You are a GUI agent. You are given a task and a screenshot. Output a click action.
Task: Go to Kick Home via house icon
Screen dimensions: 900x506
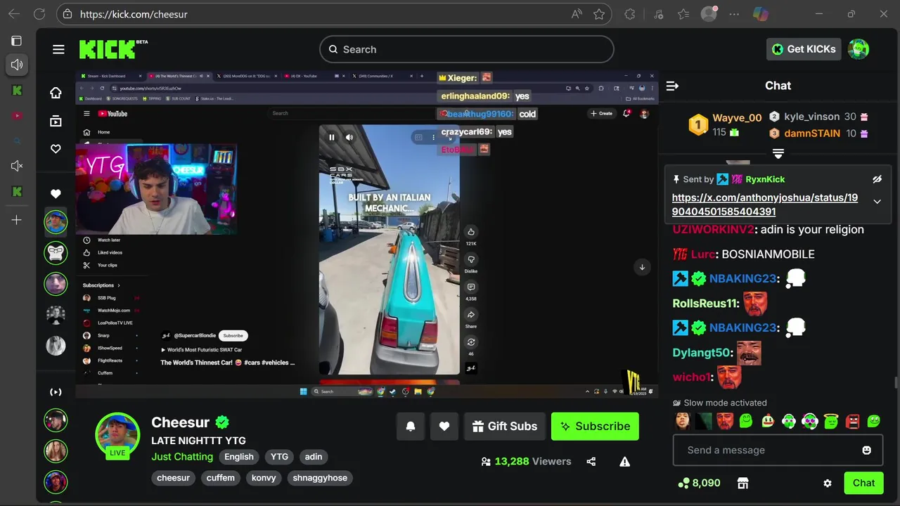(56, 93)
